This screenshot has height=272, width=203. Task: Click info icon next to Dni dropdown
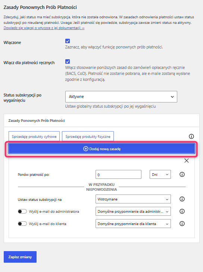[182, 174]
